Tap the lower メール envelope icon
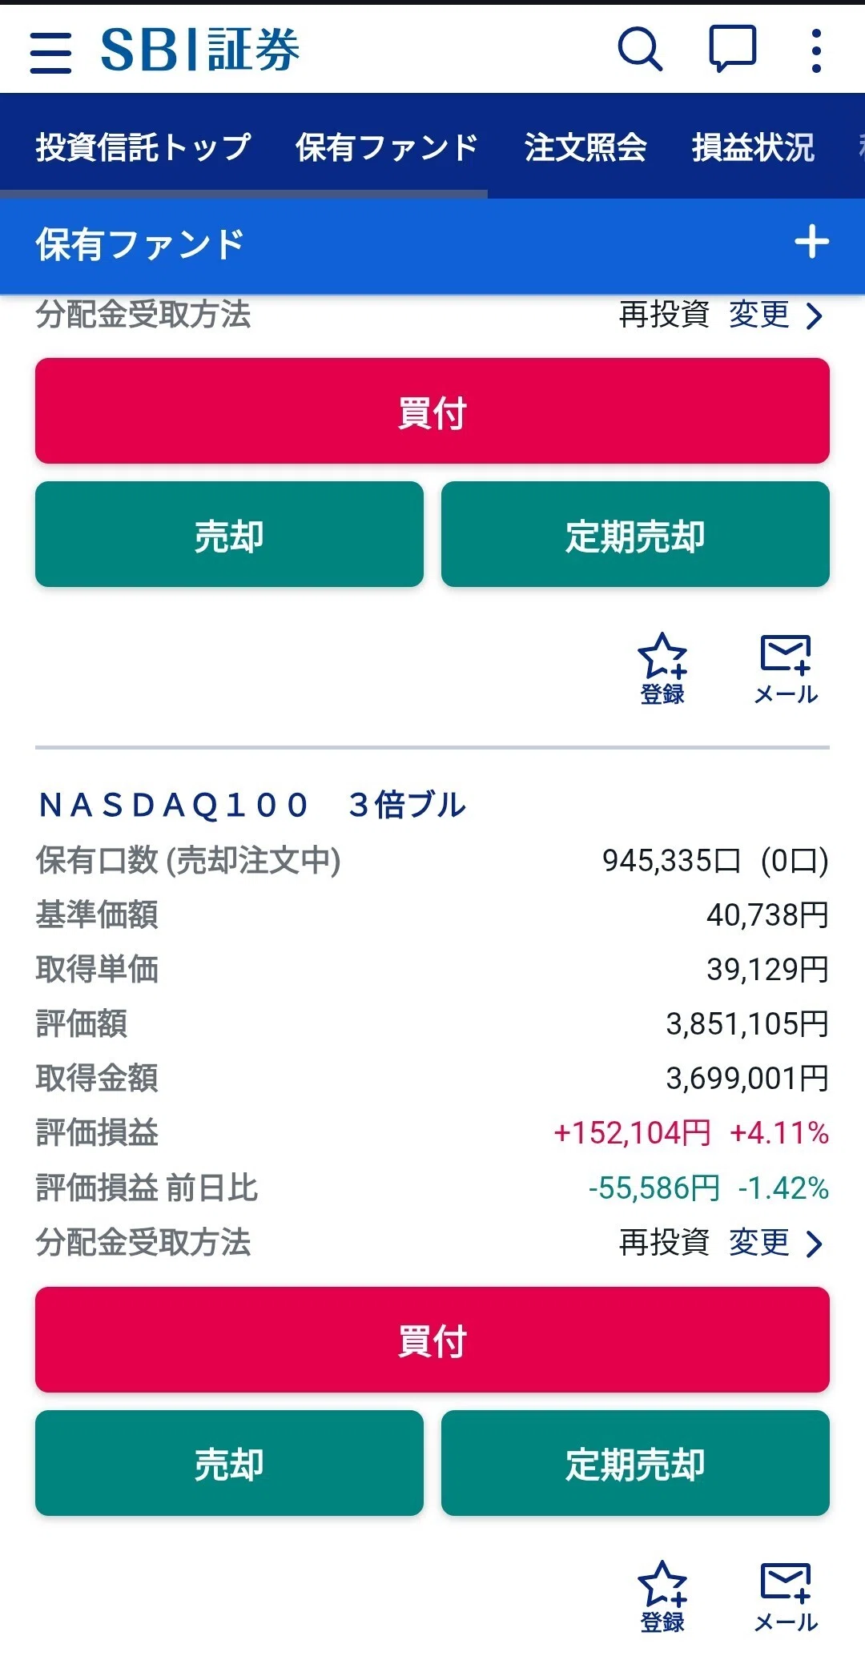This screenshot has width=865, height=1660. click(x=786, y=1597)
